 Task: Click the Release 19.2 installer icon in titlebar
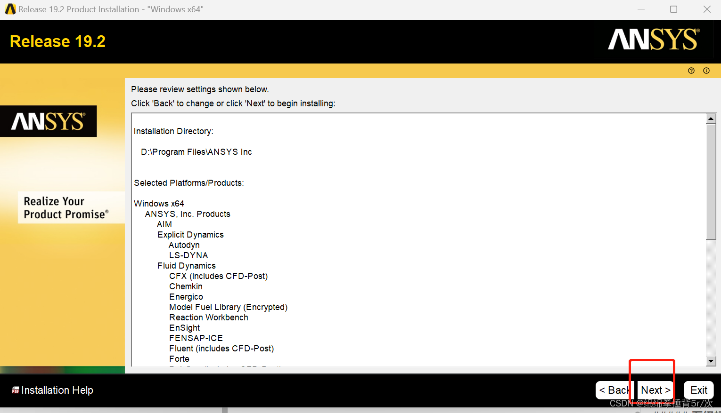[x=9, y=9]
